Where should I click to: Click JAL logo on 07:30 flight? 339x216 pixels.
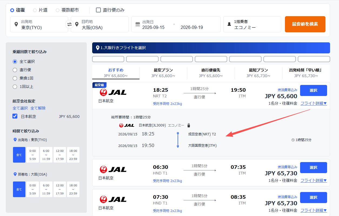tap(113, 199)
